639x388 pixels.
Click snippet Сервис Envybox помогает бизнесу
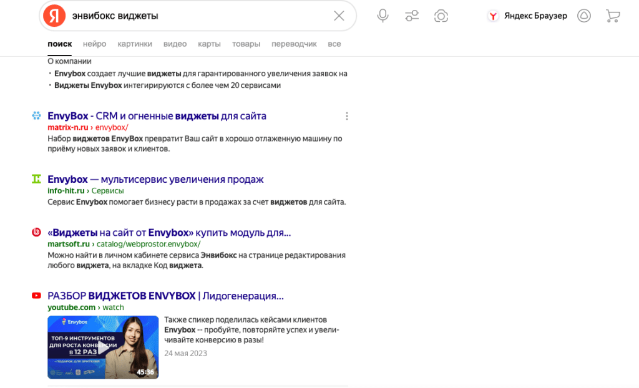coord(197,202)
